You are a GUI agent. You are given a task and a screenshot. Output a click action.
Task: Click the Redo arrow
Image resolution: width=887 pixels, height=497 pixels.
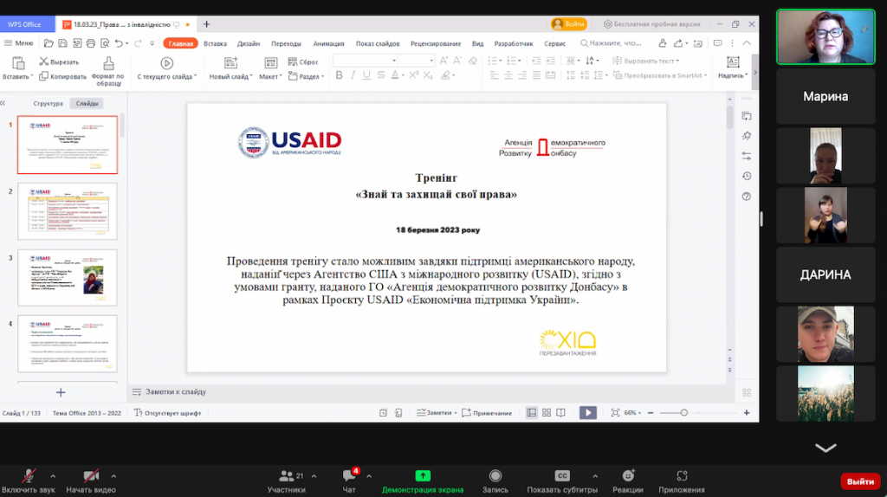pyautogui.click(x=138, y=43)
